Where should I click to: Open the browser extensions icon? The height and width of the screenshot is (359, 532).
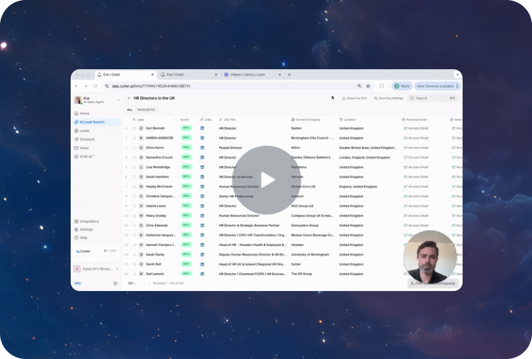[x=382, y=86]
